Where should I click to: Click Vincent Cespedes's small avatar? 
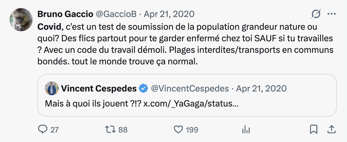(x=52, y=88)
